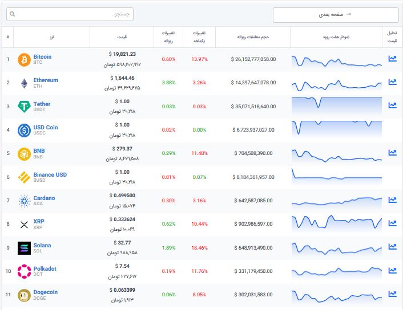Sort by تغییرات روزانه column header

click(x=168, y=37)
